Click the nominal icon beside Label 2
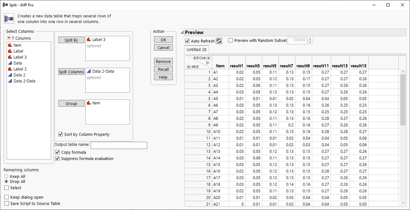The image size is (410, 210). coord(10,69)
